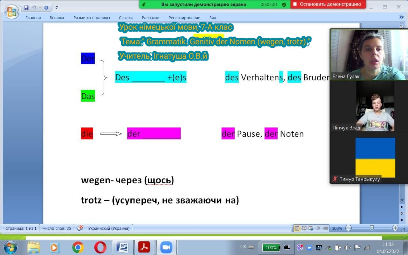Screen dimensions: 408x255
Task: Open Customize Quick Access Toolbar dropdown
Action: point(57,8)
